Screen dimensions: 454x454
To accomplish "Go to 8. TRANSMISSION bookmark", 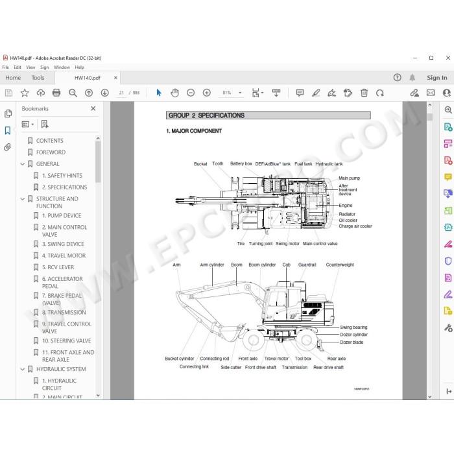I will click(64, 313).
